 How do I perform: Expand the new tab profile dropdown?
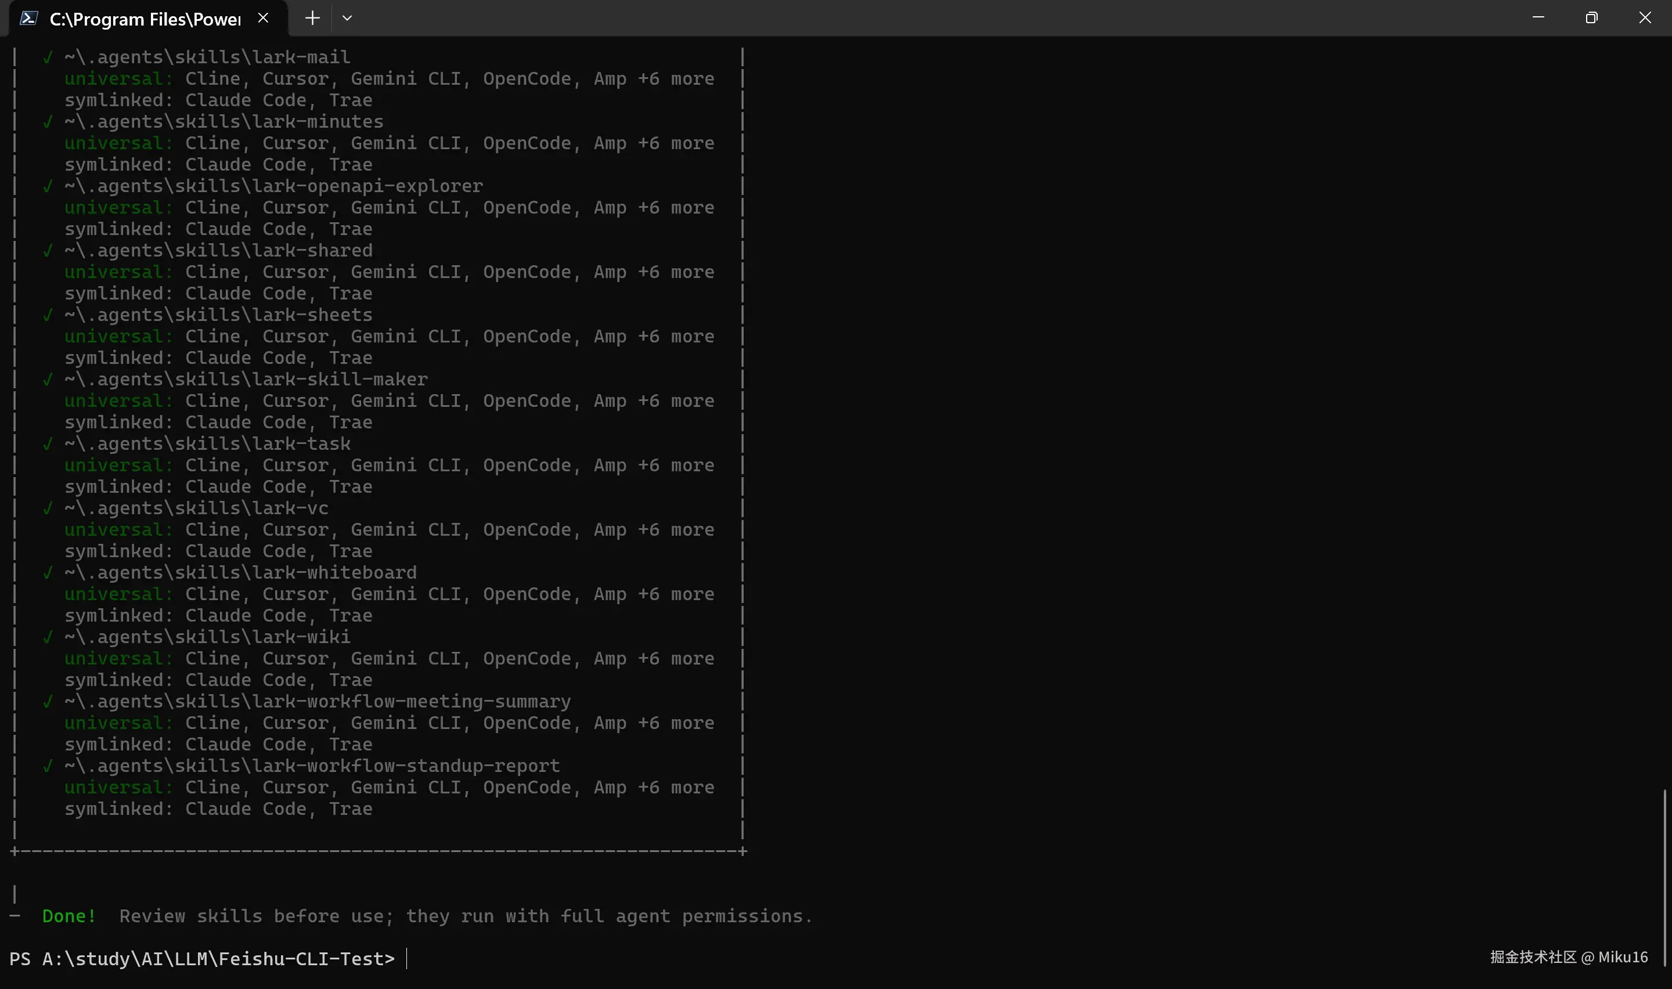click(347, 18)
